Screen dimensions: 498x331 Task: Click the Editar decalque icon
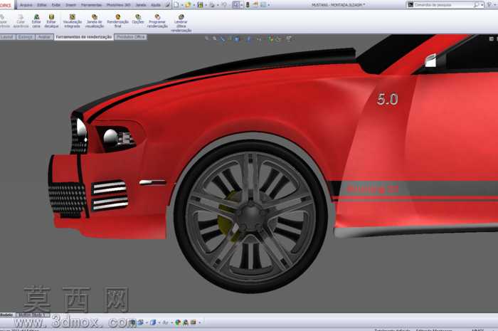click(51, 21)
